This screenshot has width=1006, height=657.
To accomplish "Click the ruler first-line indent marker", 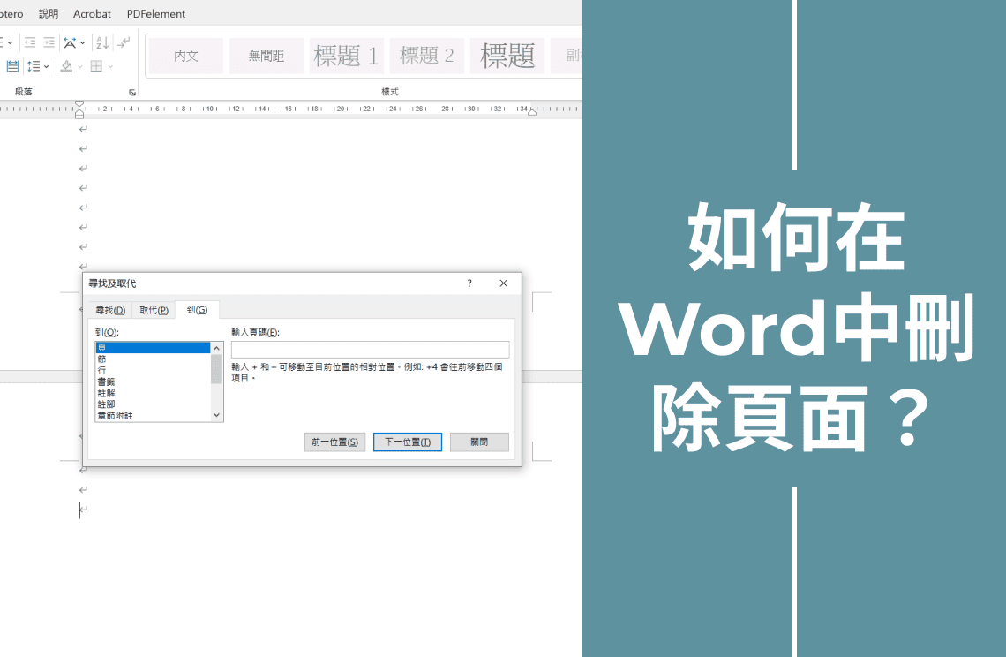I will [79, 104].
